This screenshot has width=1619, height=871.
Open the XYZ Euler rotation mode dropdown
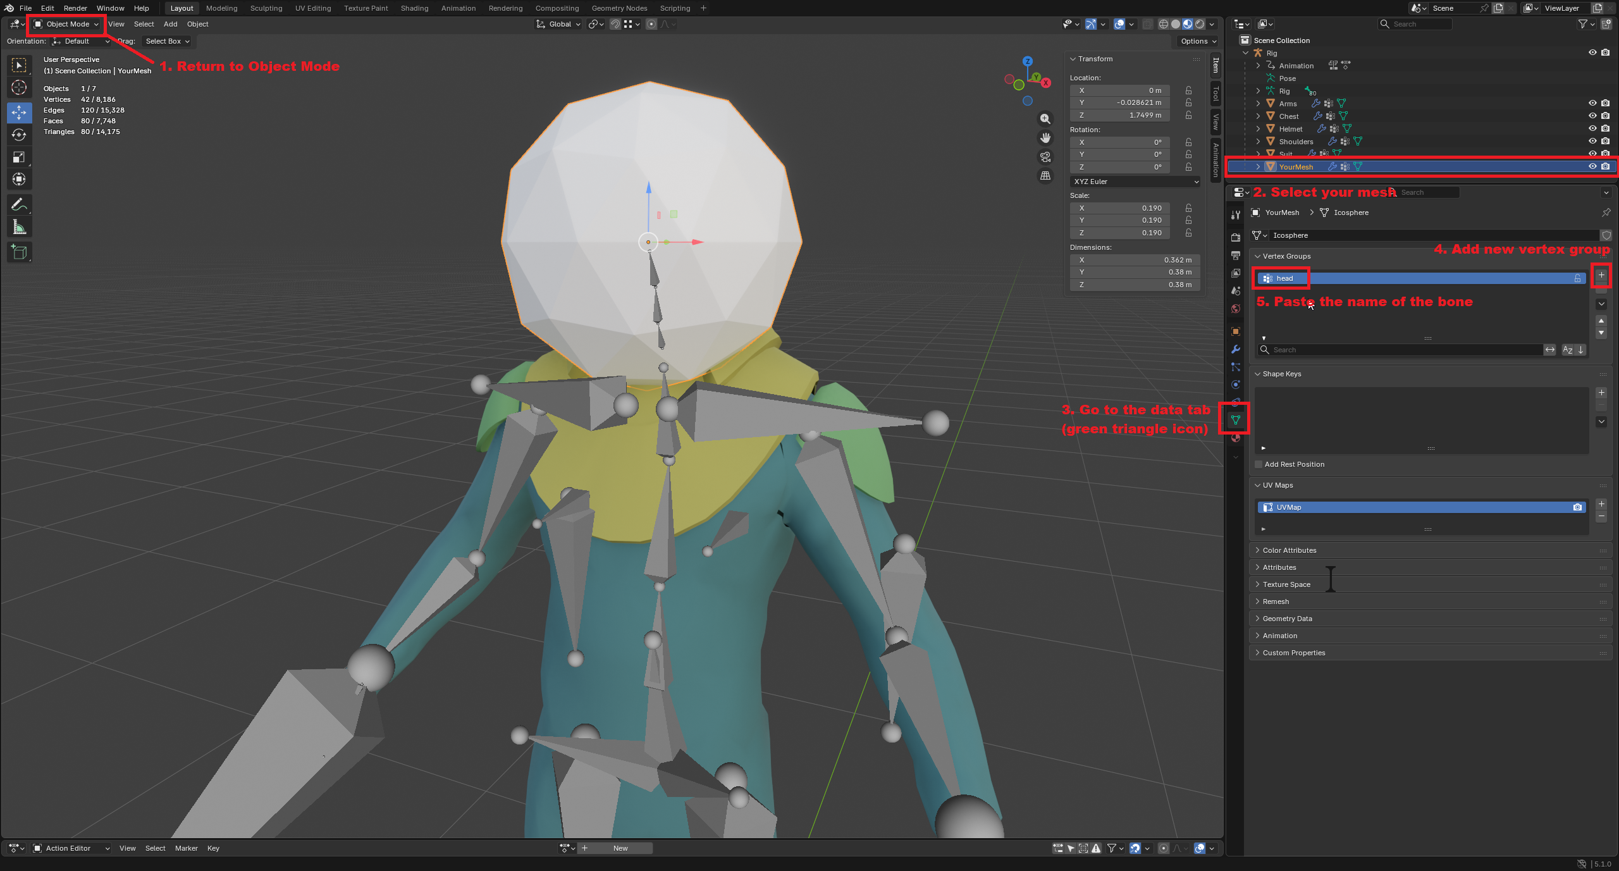[x=1136, y=182]
